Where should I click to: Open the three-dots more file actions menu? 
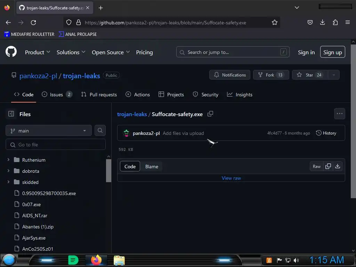(x=339, y=114)
